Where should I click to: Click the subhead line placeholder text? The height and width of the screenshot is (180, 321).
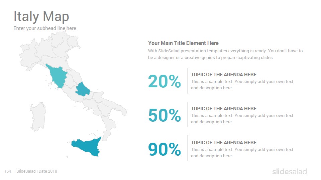click(44, 28)
